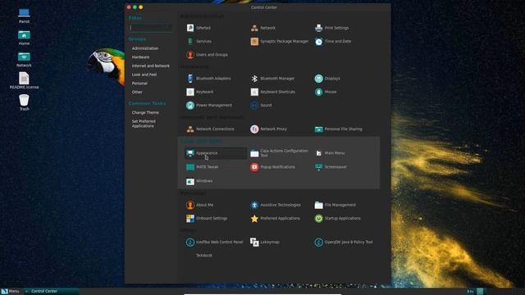
Task: Open Main Menu editor
Action: click(x=330, y=153)
